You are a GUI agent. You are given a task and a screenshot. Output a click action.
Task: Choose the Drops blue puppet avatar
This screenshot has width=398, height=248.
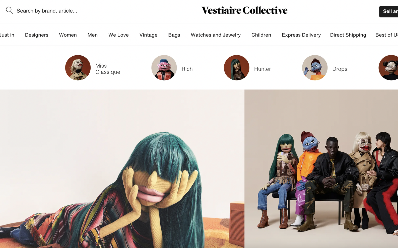tap(315, 68)
